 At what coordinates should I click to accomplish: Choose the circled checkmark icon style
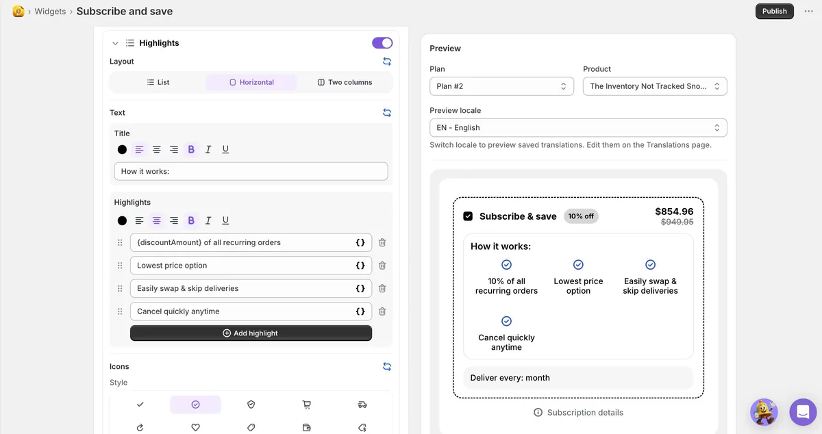[x=195, y=405]
